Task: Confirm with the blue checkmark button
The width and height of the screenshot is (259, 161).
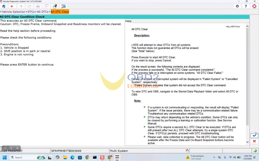Action: point(254,135)
